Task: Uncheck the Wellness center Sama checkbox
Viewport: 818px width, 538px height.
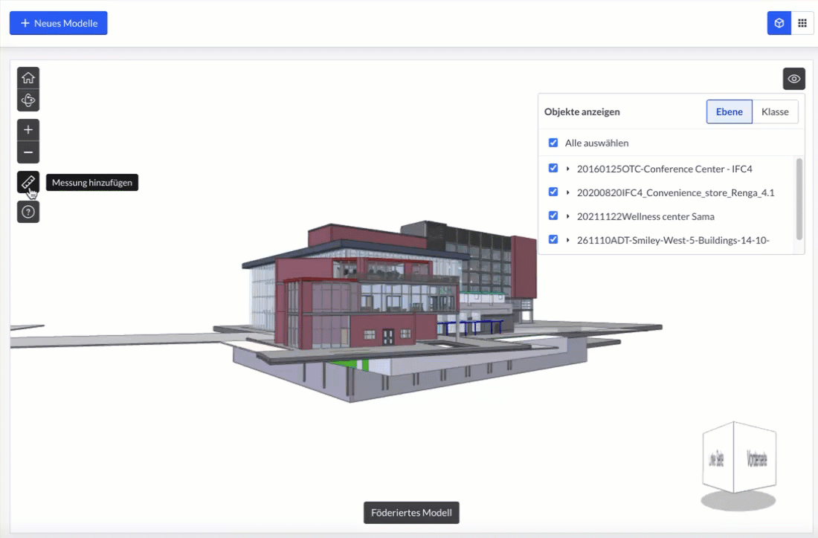Action: [x=553, y=215]
